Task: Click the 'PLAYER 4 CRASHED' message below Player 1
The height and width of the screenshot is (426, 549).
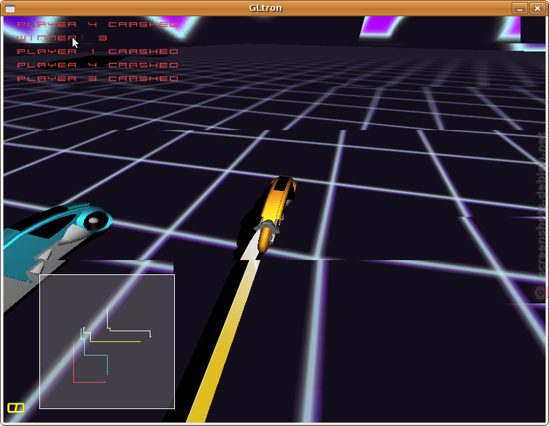Action: click(97, 65)
